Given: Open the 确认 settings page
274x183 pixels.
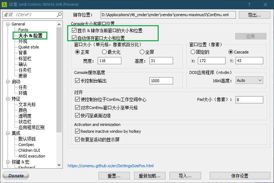Looking at the screenshot, I should point(23,64).
